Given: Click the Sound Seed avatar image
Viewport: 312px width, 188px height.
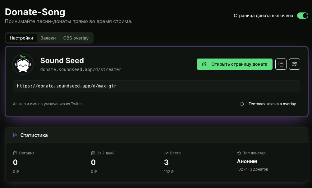Looking at the screenshot, I should tap(23, 64).
